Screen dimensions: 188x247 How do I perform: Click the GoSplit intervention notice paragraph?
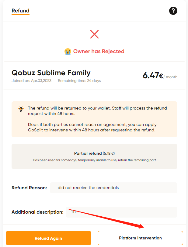pos(92,127)
